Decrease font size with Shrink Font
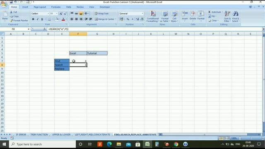The image size is (265, 149). click(x=65, y=14)
